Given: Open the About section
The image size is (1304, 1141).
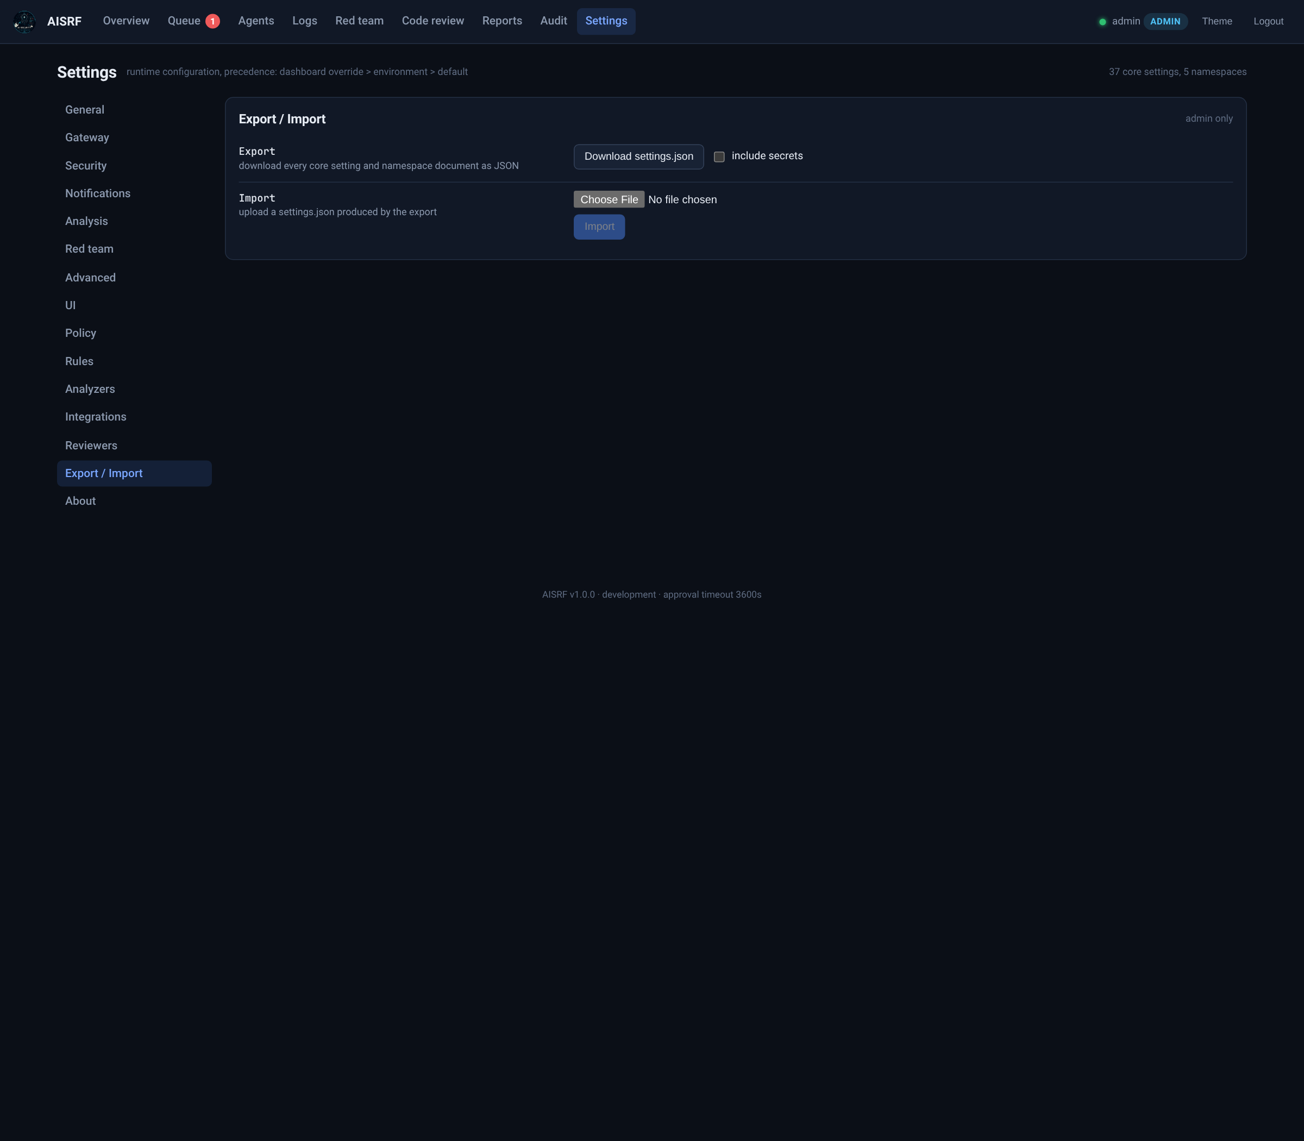Looking at the screenshot, I should (x=134, y=501).
